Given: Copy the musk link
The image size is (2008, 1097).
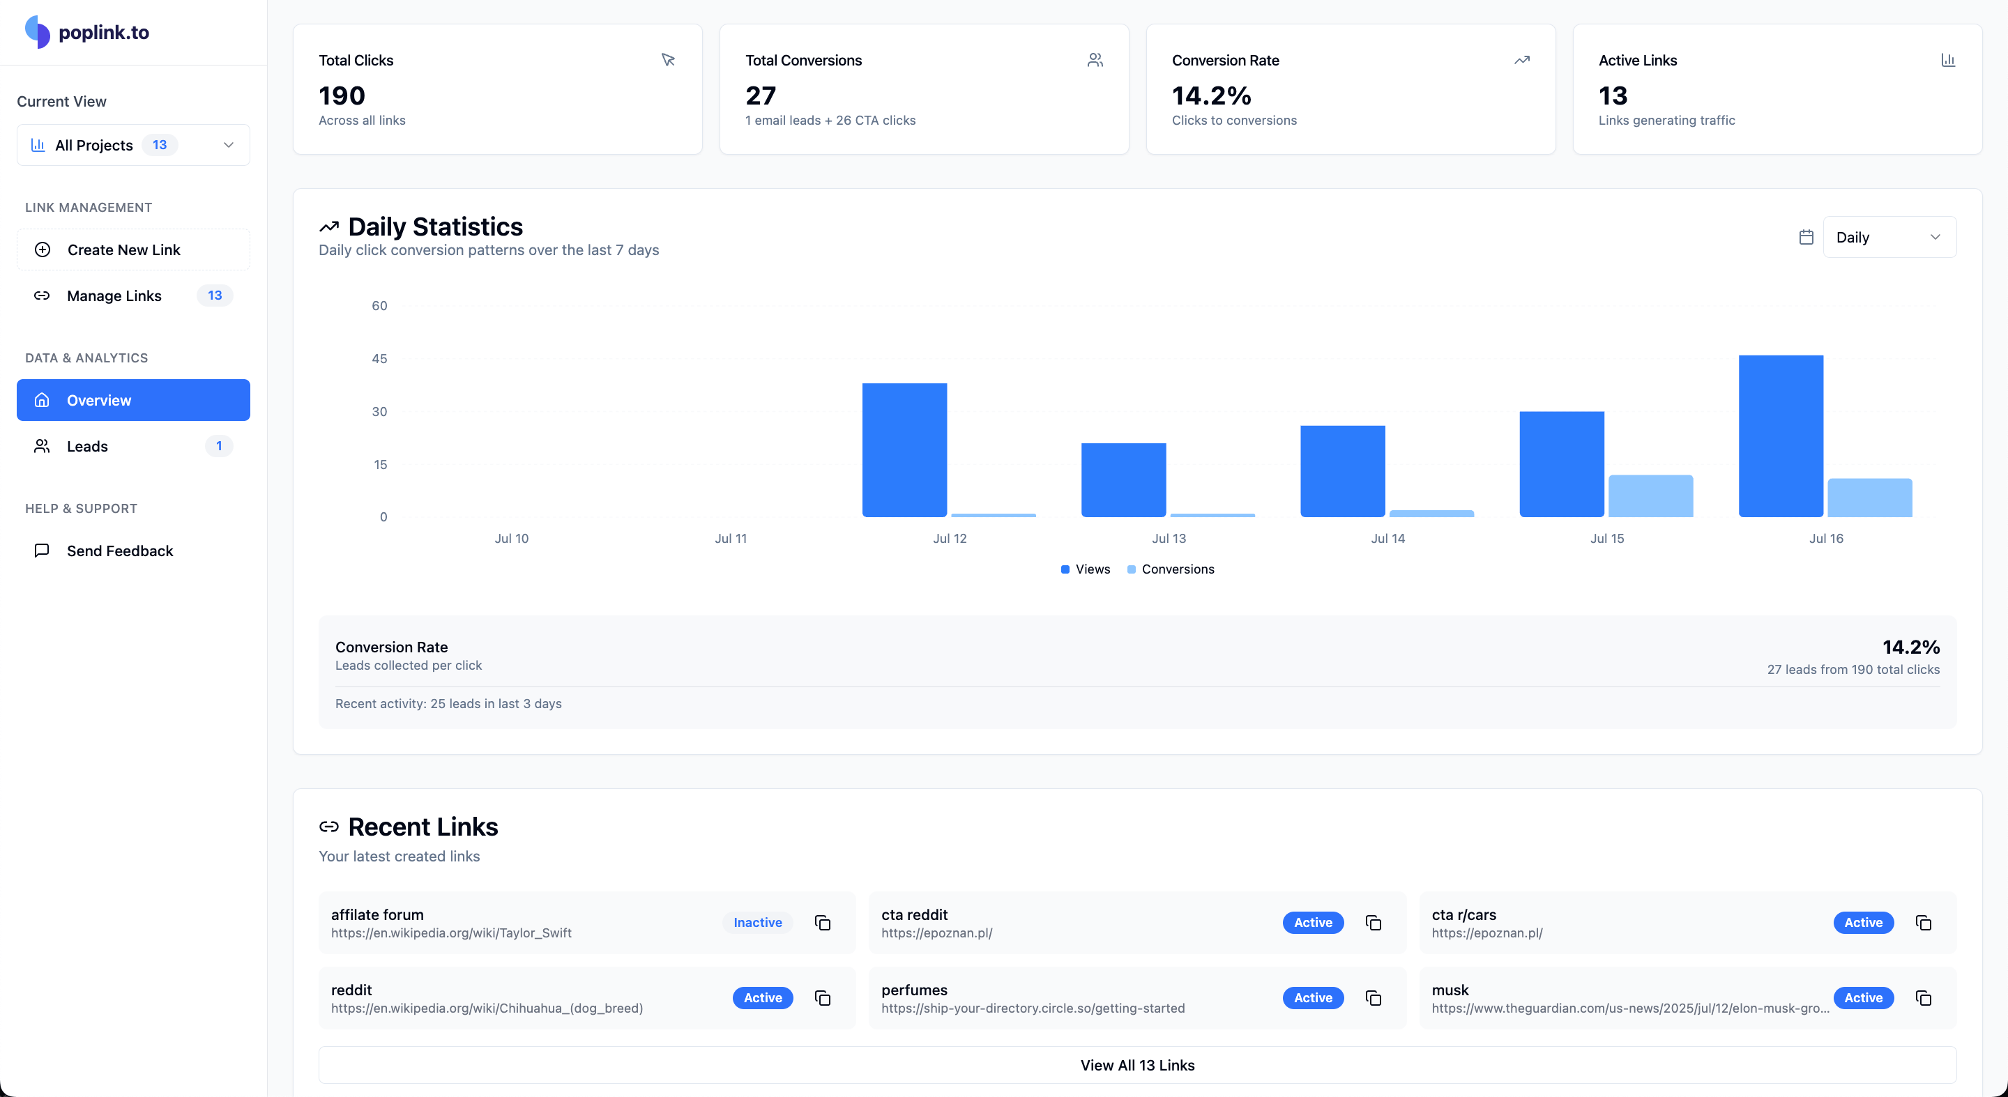Looking at the screenshot, I should click(x=1924, y=998).
